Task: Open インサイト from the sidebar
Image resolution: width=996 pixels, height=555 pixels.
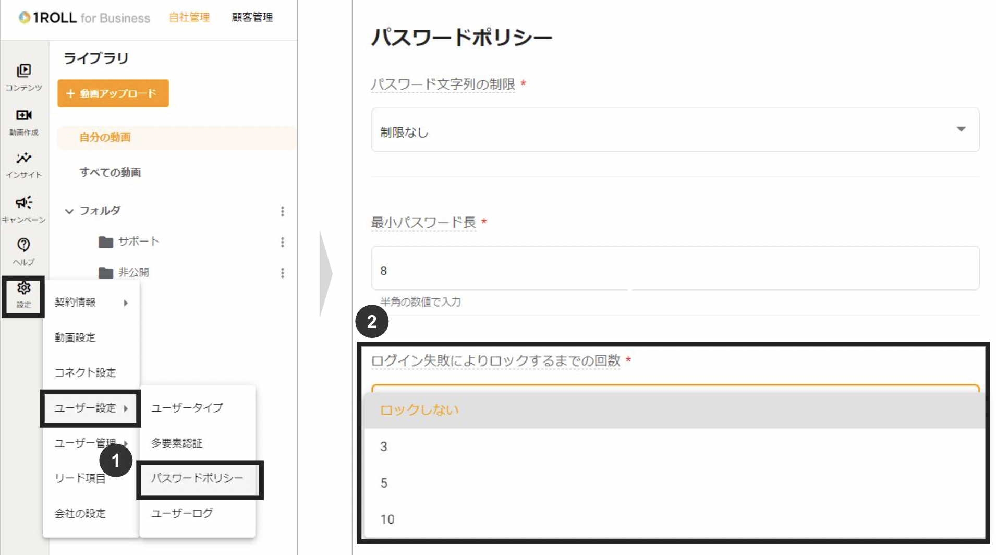Action: click(x=23, y=159)
